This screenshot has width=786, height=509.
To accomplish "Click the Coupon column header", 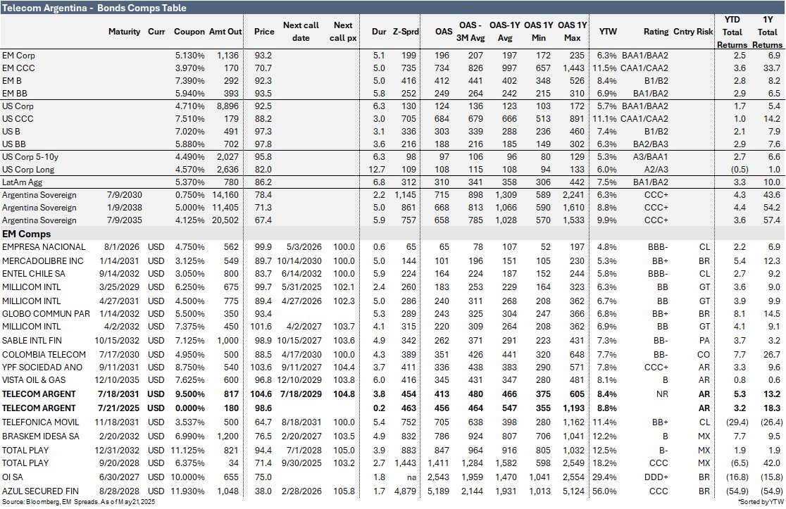I will click(x=189, y=32).
